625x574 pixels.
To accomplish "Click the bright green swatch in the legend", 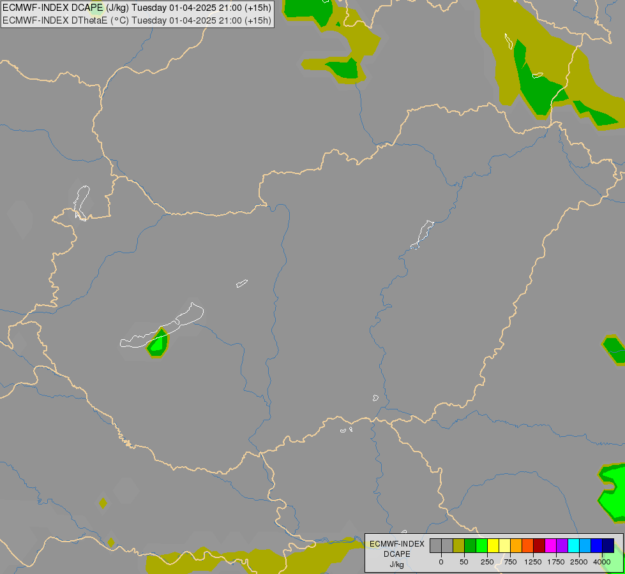I will [x=481, y=545].
